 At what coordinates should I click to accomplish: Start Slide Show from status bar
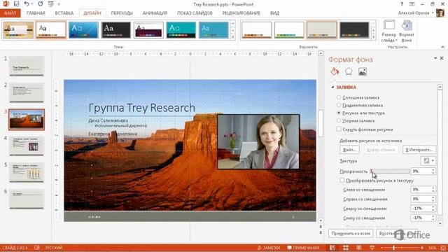click(372, 248)
